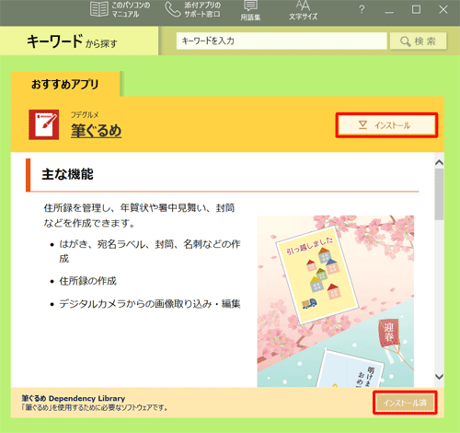The image size is (460, 433).
Task: Click the vertical scrollbar thumb
Action: pos(439,194)
